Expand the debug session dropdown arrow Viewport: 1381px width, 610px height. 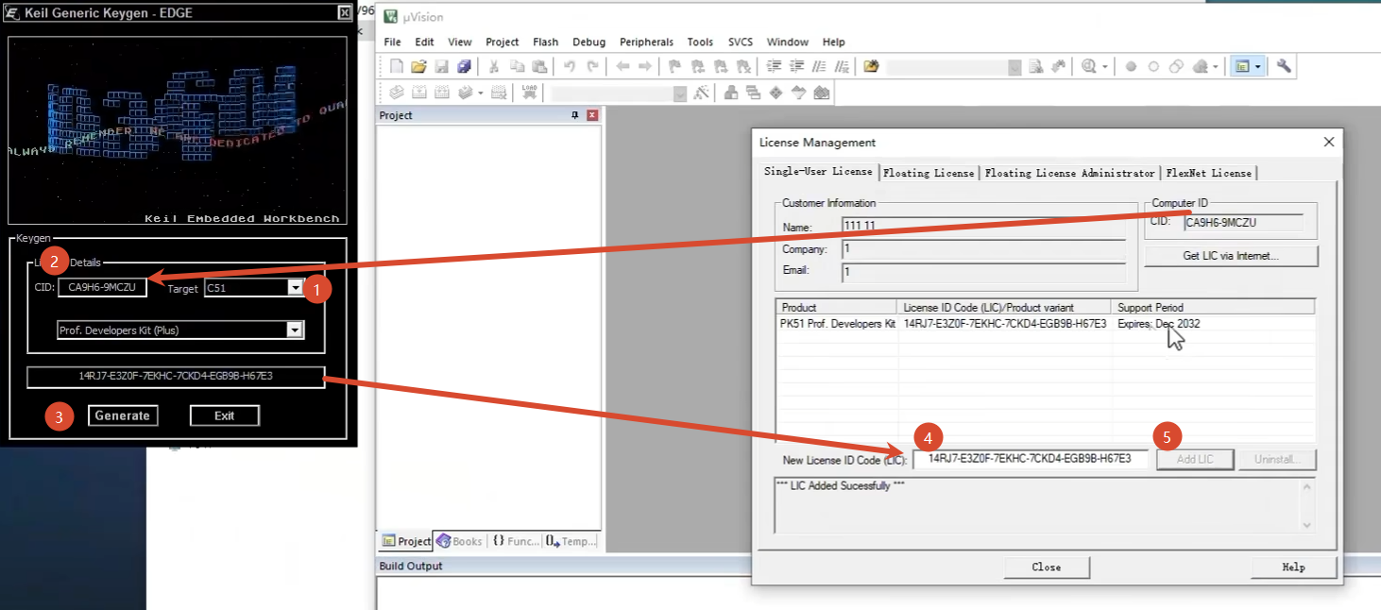pyautogui.click(x=1104, y=66)
